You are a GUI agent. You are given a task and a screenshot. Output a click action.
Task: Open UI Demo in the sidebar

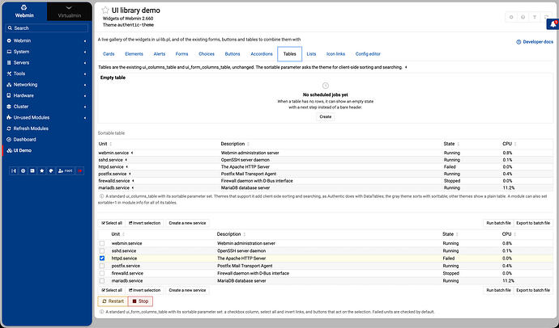pos(47,151)
